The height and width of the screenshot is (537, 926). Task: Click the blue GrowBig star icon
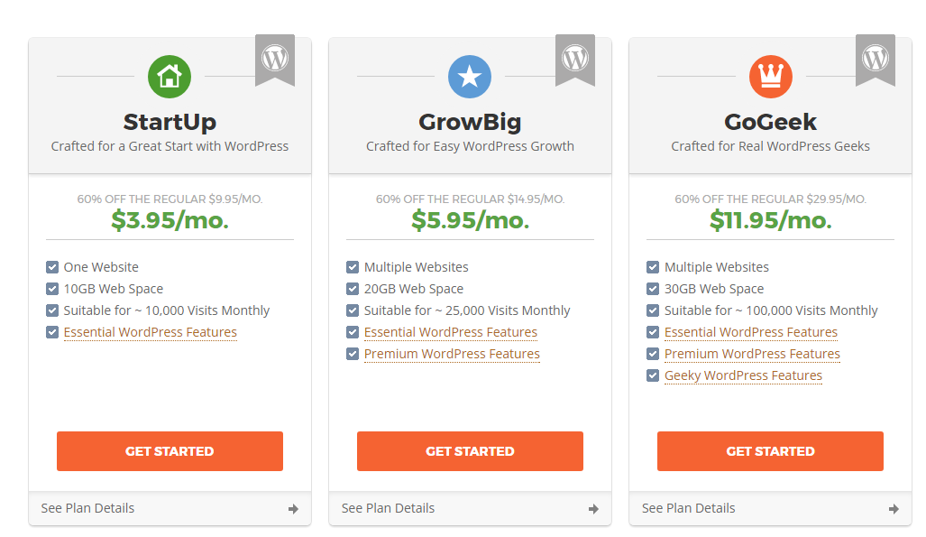point(470,77)
